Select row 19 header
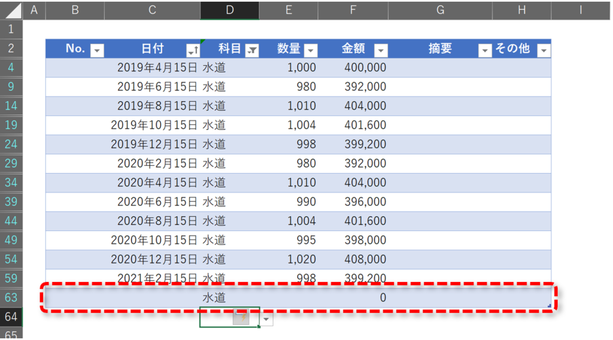This screenshot has width=613, height=340. [x=11, y=125]
